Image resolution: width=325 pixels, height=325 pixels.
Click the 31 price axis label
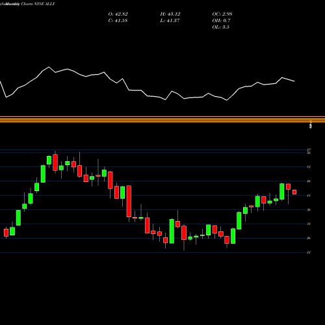(309, 224)
